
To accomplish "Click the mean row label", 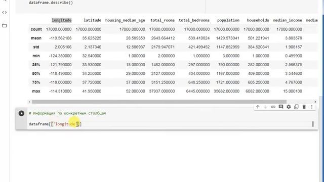I will (36, 38).
